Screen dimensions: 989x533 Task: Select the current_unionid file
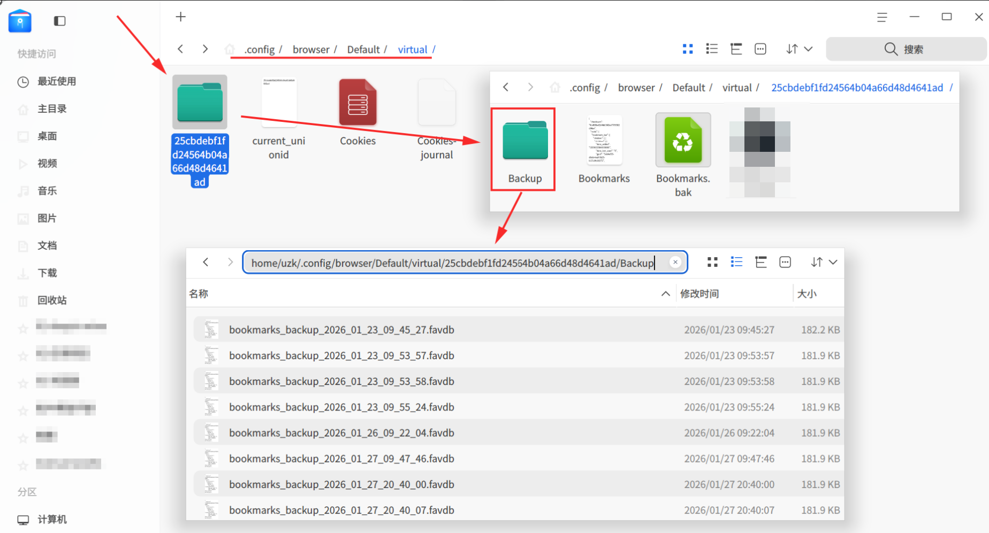pyautogui.click(x=279, y=119)
